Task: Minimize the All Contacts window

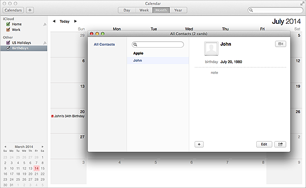Action: (97, 34)
